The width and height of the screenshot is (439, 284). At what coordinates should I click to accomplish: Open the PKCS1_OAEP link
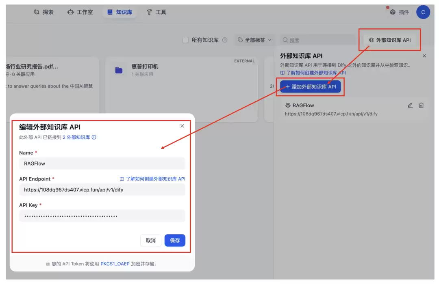(115, 264)
